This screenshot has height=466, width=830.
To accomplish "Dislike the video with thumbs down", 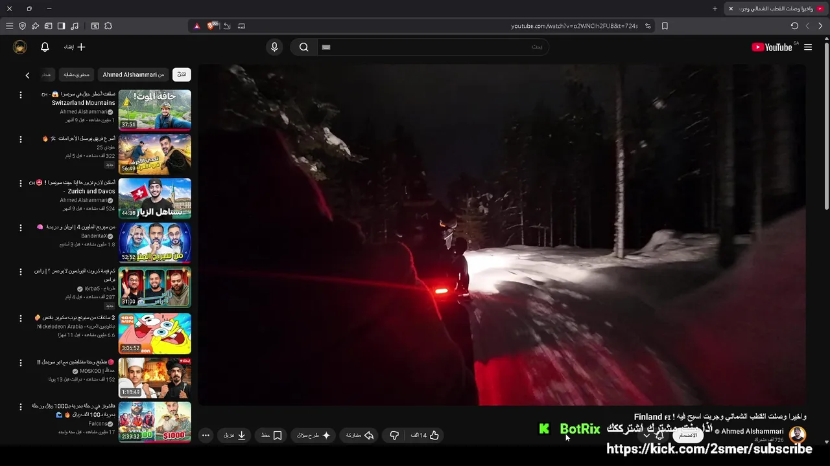I will coord(394,436).
